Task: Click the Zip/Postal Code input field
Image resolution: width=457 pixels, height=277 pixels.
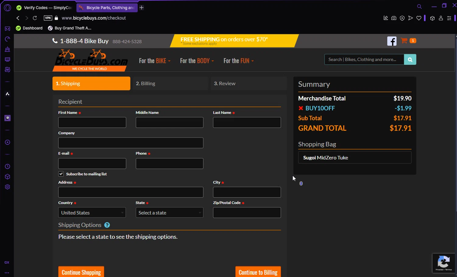Action: click(247, 213)
